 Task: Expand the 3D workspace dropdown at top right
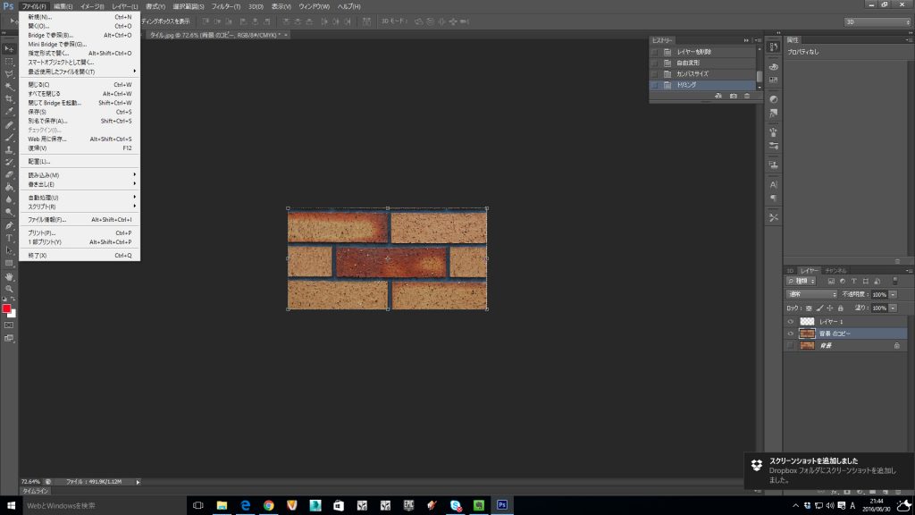(x=874, y=21)
